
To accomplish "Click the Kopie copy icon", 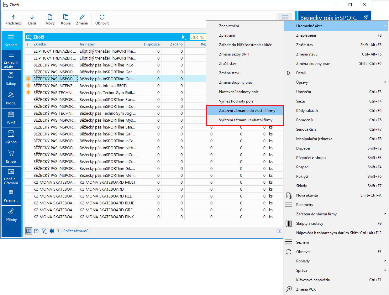I will pyautogui.click(x=66, y=17).
